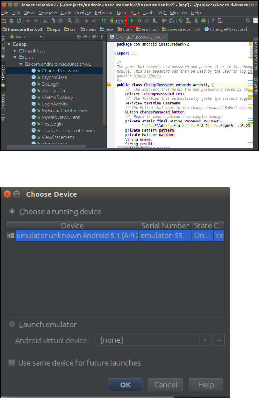
Task: Click the Open folder toolbar icon
Action: pos(4,21)
